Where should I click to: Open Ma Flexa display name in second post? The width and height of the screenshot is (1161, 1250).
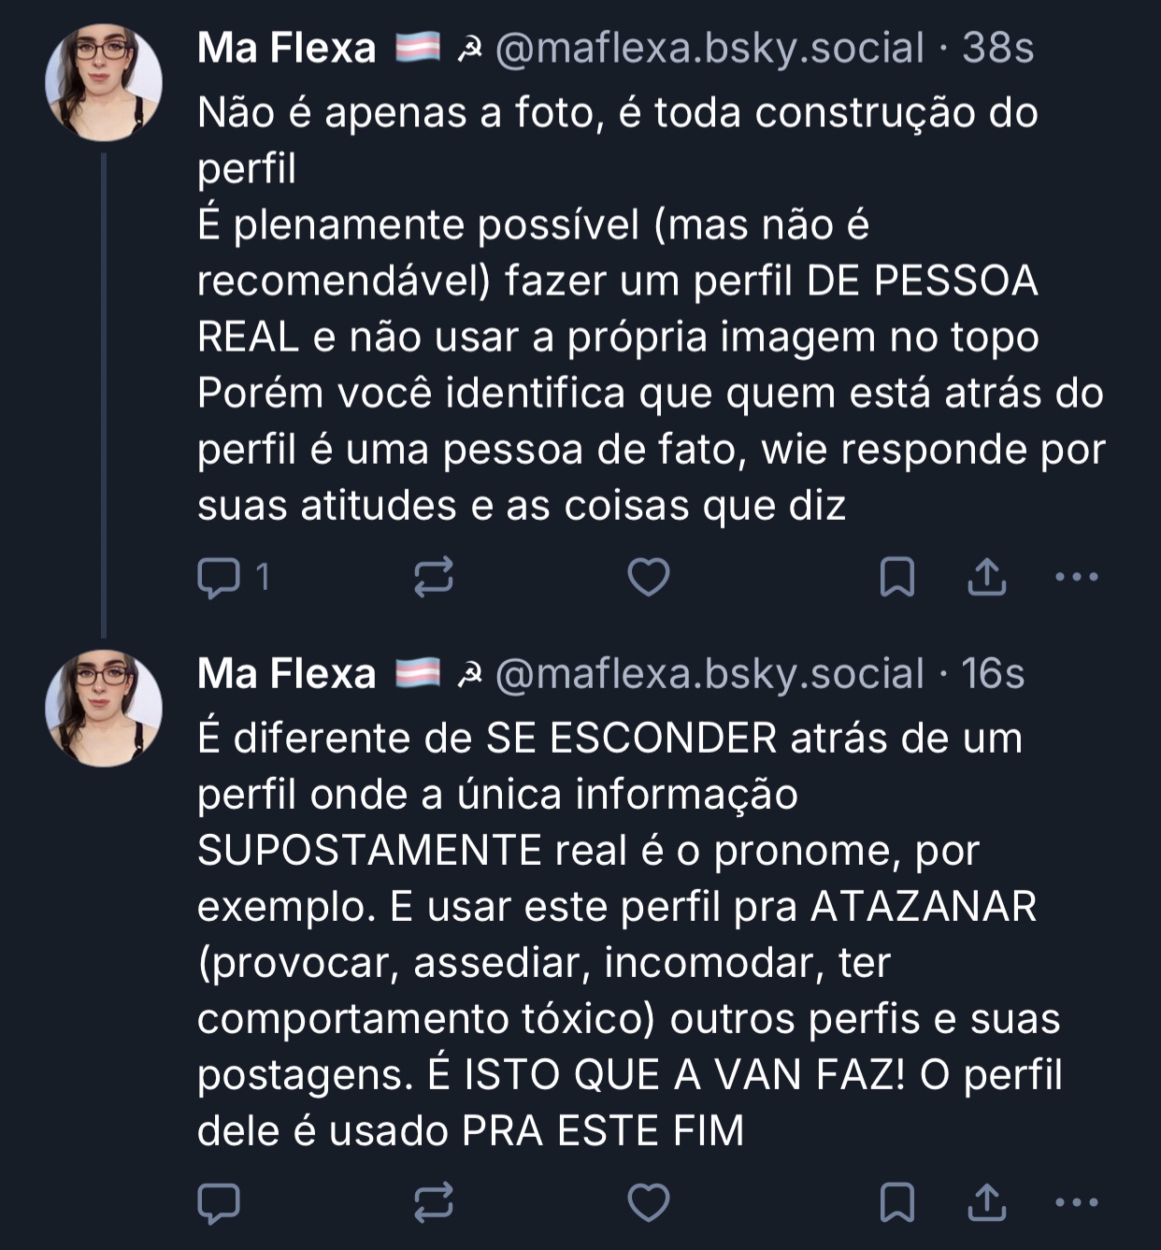coord(287,673)
